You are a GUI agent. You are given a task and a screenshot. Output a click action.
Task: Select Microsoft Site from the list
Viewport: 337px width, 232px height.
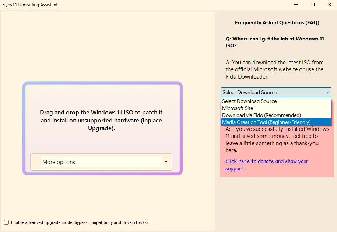tap(276, 108)
